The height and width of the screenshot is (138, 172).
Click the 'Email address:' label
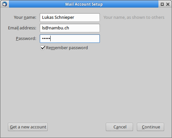point(22,28)
